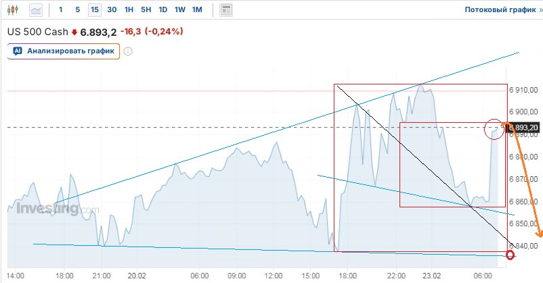
Task: Choose the 5H interval
Action: coord(146,10)
